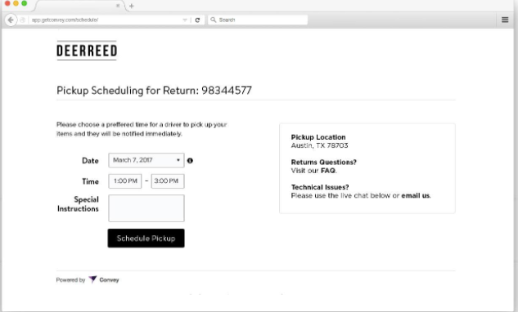The image size is (518, 312).
Task: Click the Powered by text in footer
Action: 70,280
